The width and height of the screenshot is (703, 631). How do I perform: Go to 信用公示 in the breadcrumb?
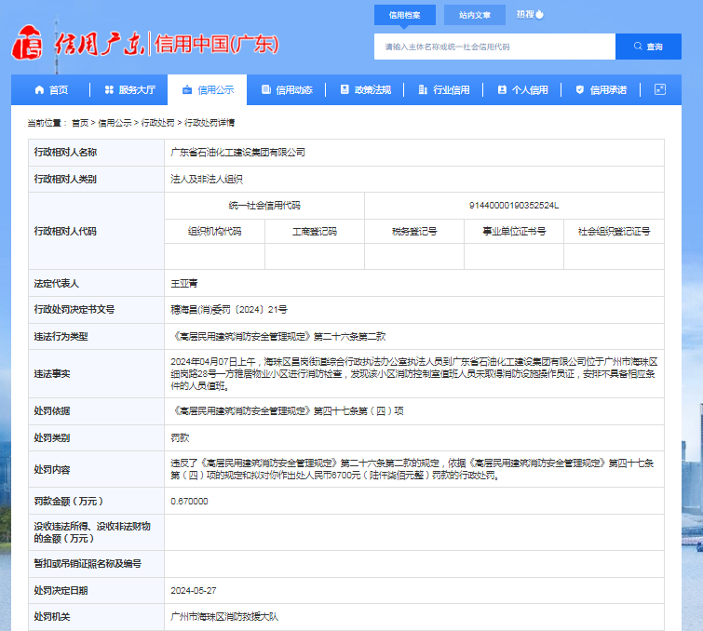click(115, 123)
